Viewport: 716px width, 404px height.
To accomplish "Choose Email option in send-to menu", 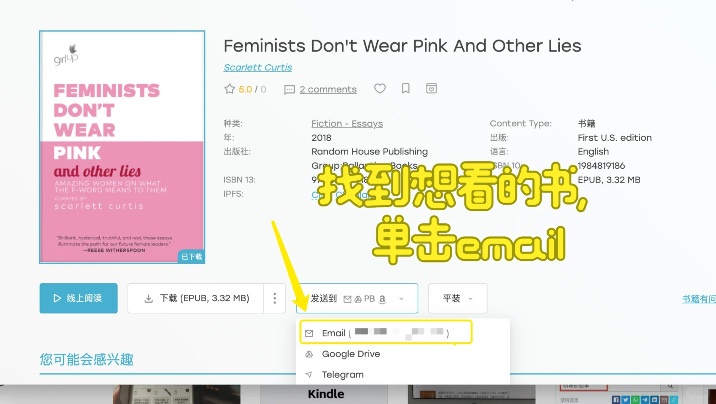I will click(386, 333).
